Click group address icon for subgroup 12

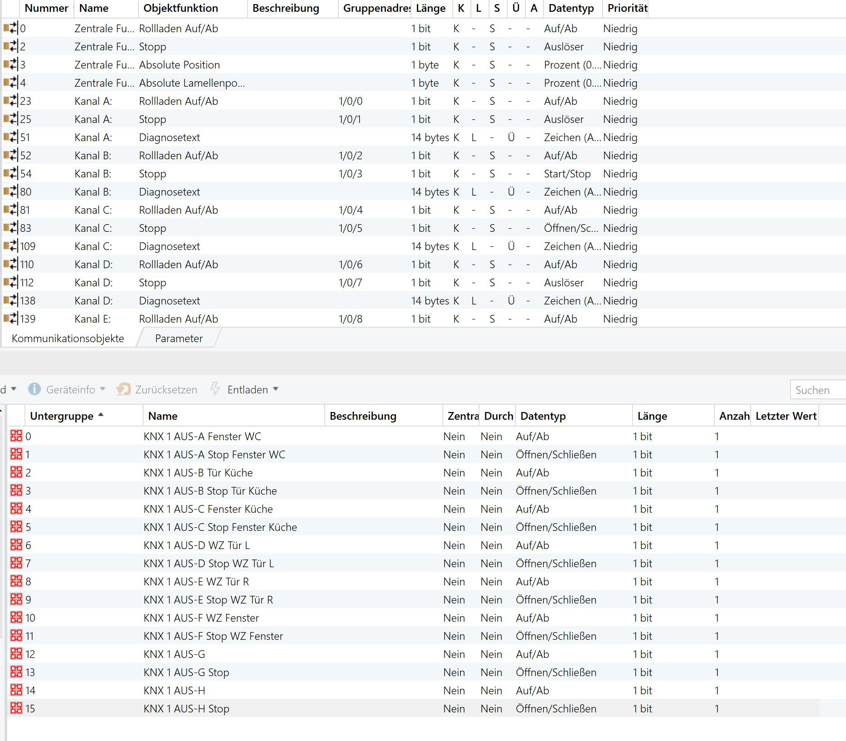pos(16,654)
